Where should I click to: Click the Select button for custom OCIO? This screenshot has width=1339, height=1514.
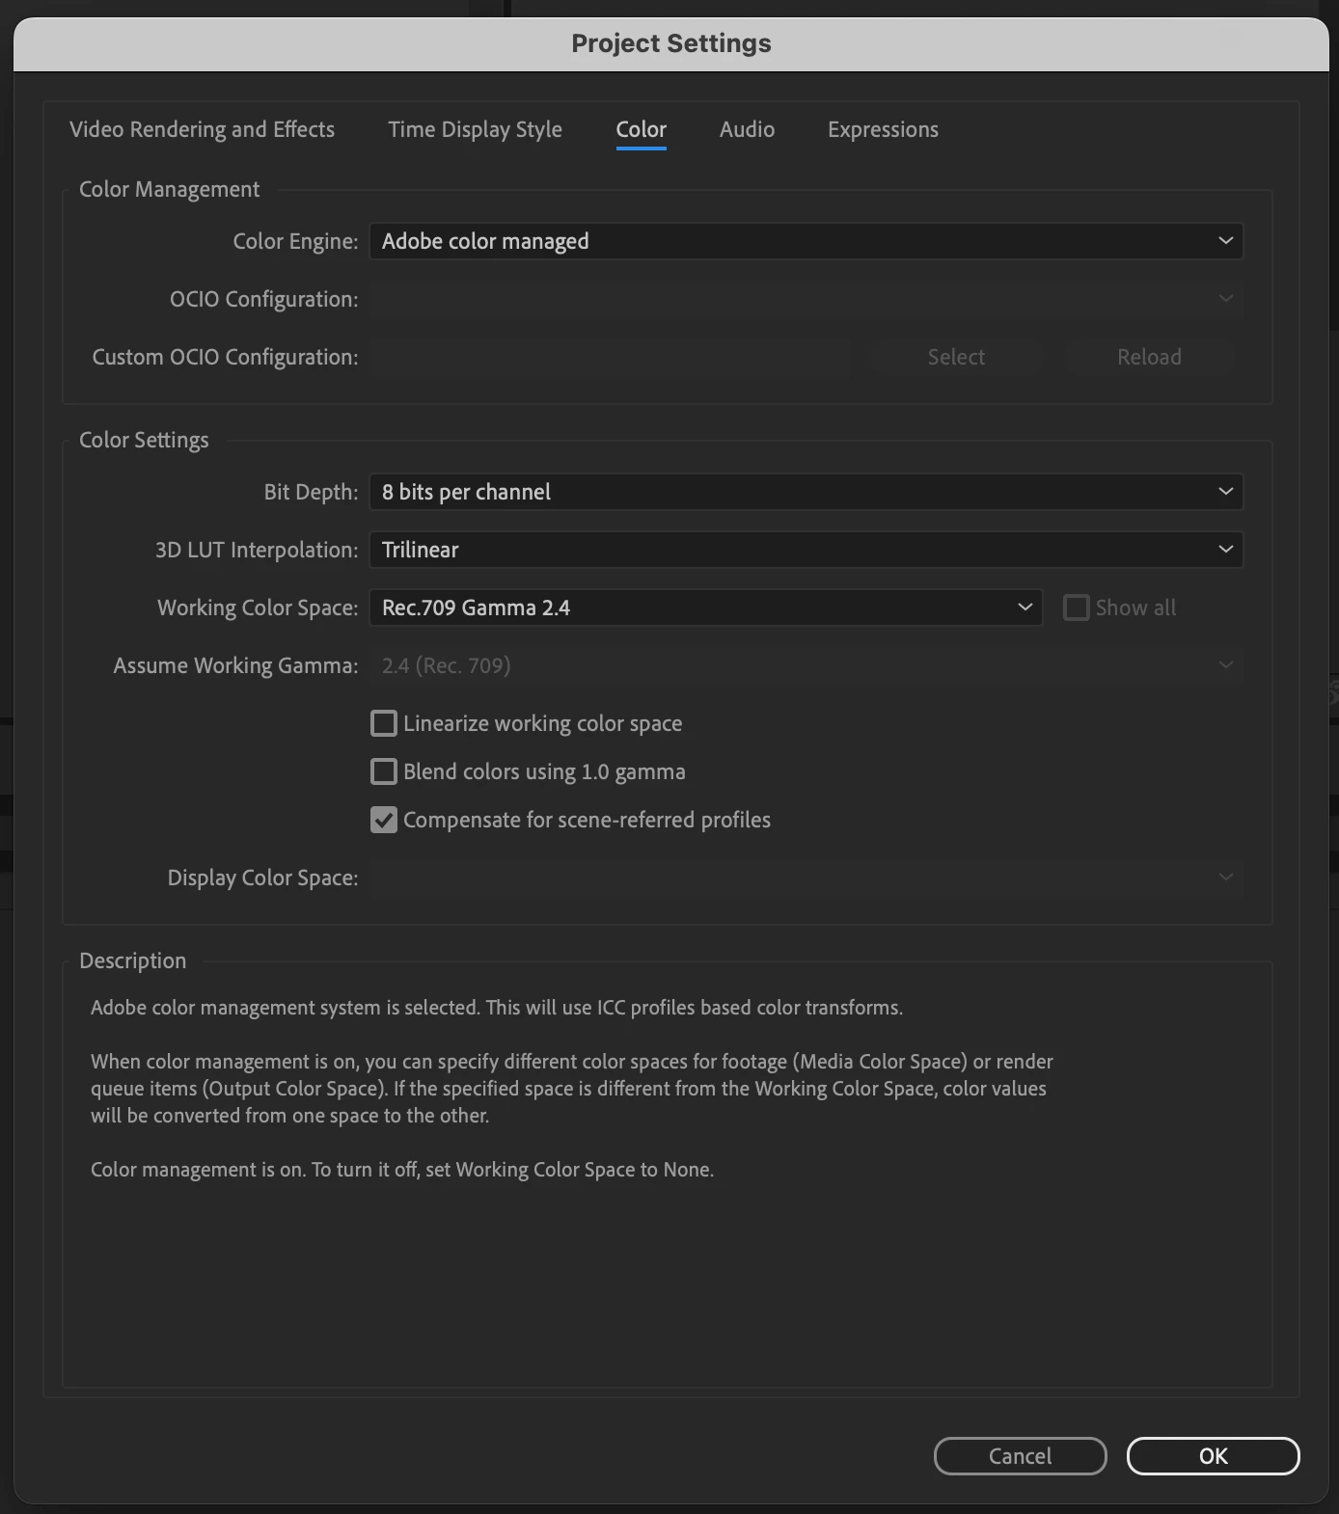(956, 357)
